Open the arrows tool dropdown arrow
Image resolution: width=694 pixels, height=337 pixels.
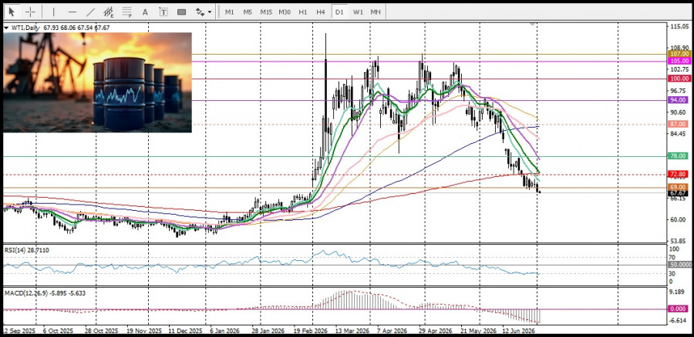pyautogui.click(x=210, y=12)
